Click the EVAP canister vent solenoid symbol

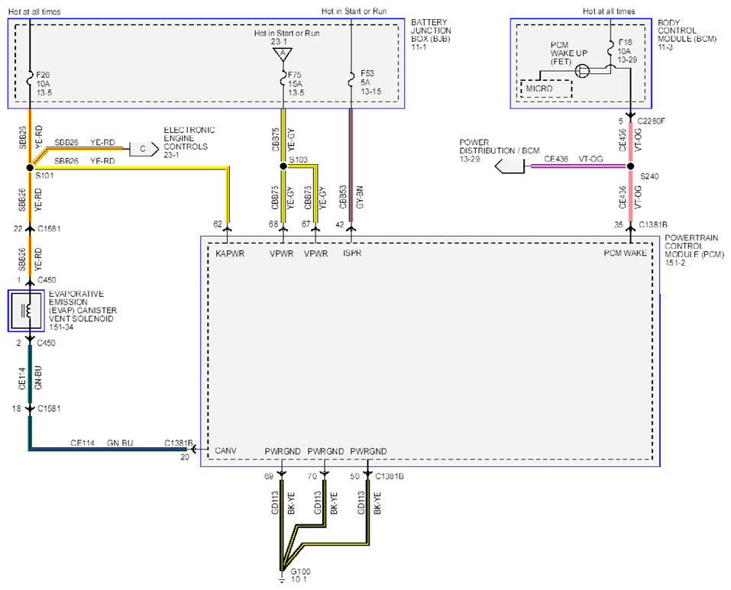(x=26, y=311)
